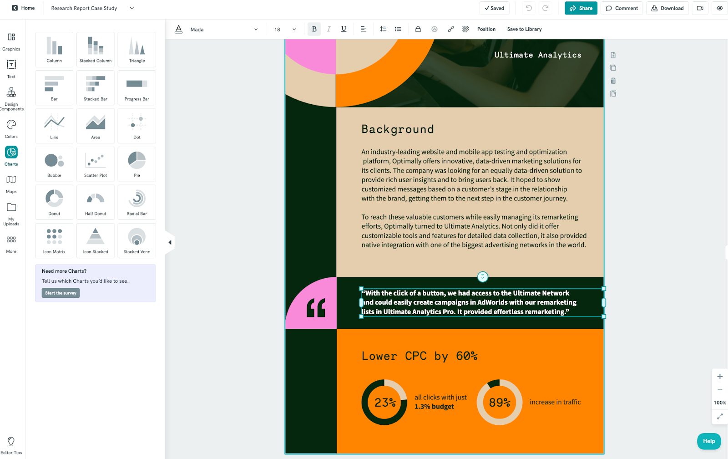
Task: Toggle italic formatting
Action: click(329, 29)
